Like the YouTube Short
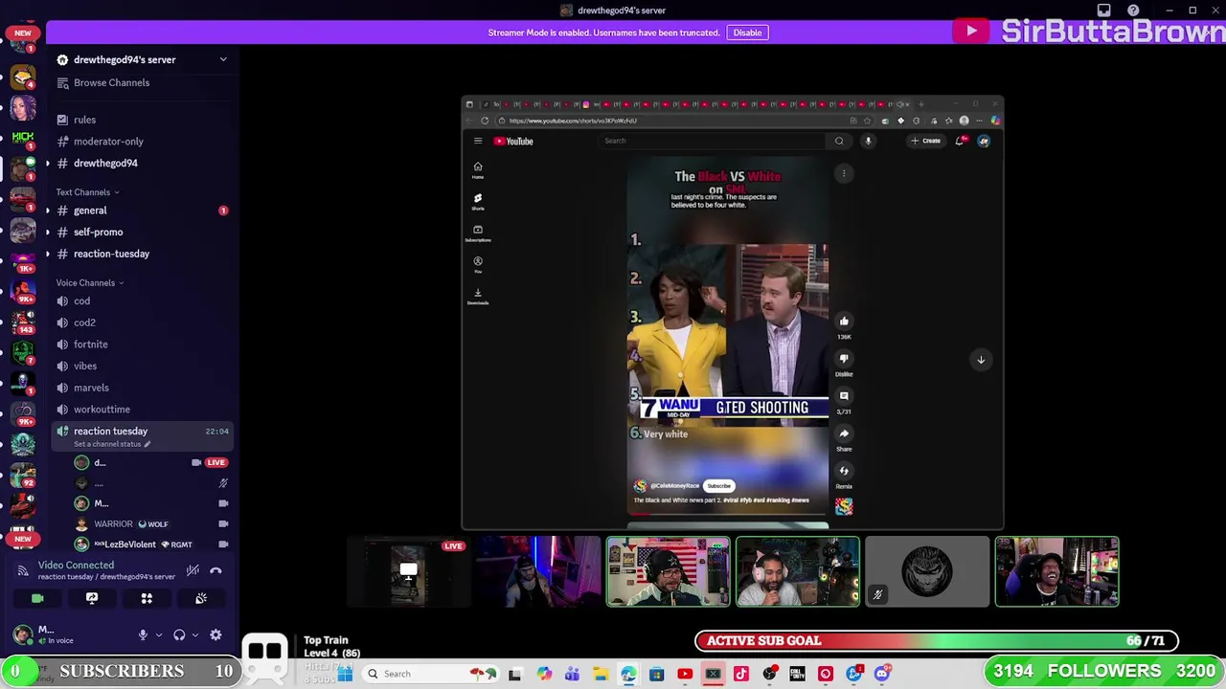Image resolution: width=1226 pixels, height=689 pixels. tap(844, 322)
